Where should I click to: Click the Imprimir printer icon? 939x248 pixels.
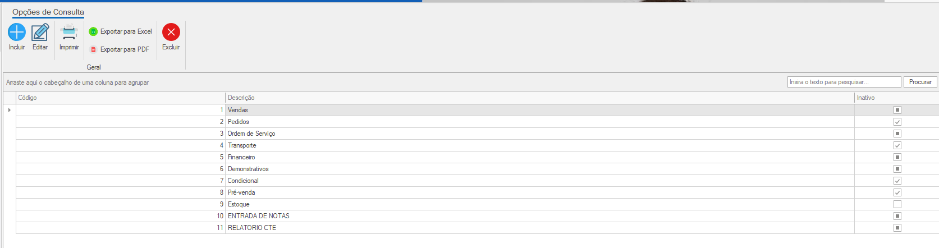pyautogui.click(x=69, y=32)
